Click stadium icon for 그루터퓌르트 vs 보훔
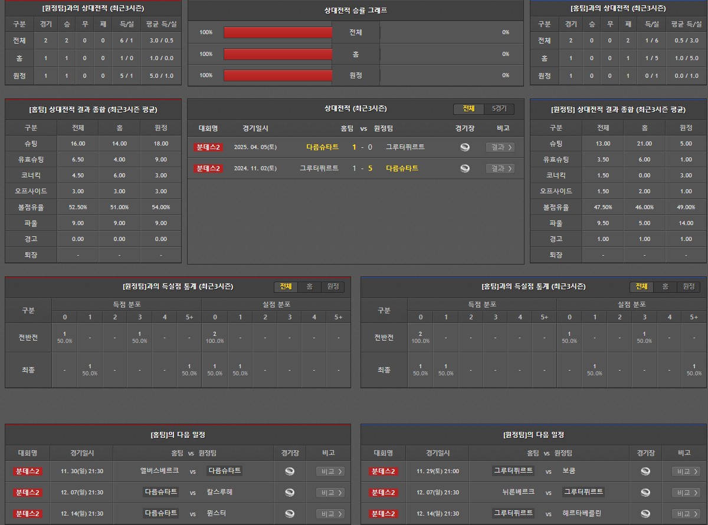The width and height of the screenshot is (708, 525). [x=645, y=471]
